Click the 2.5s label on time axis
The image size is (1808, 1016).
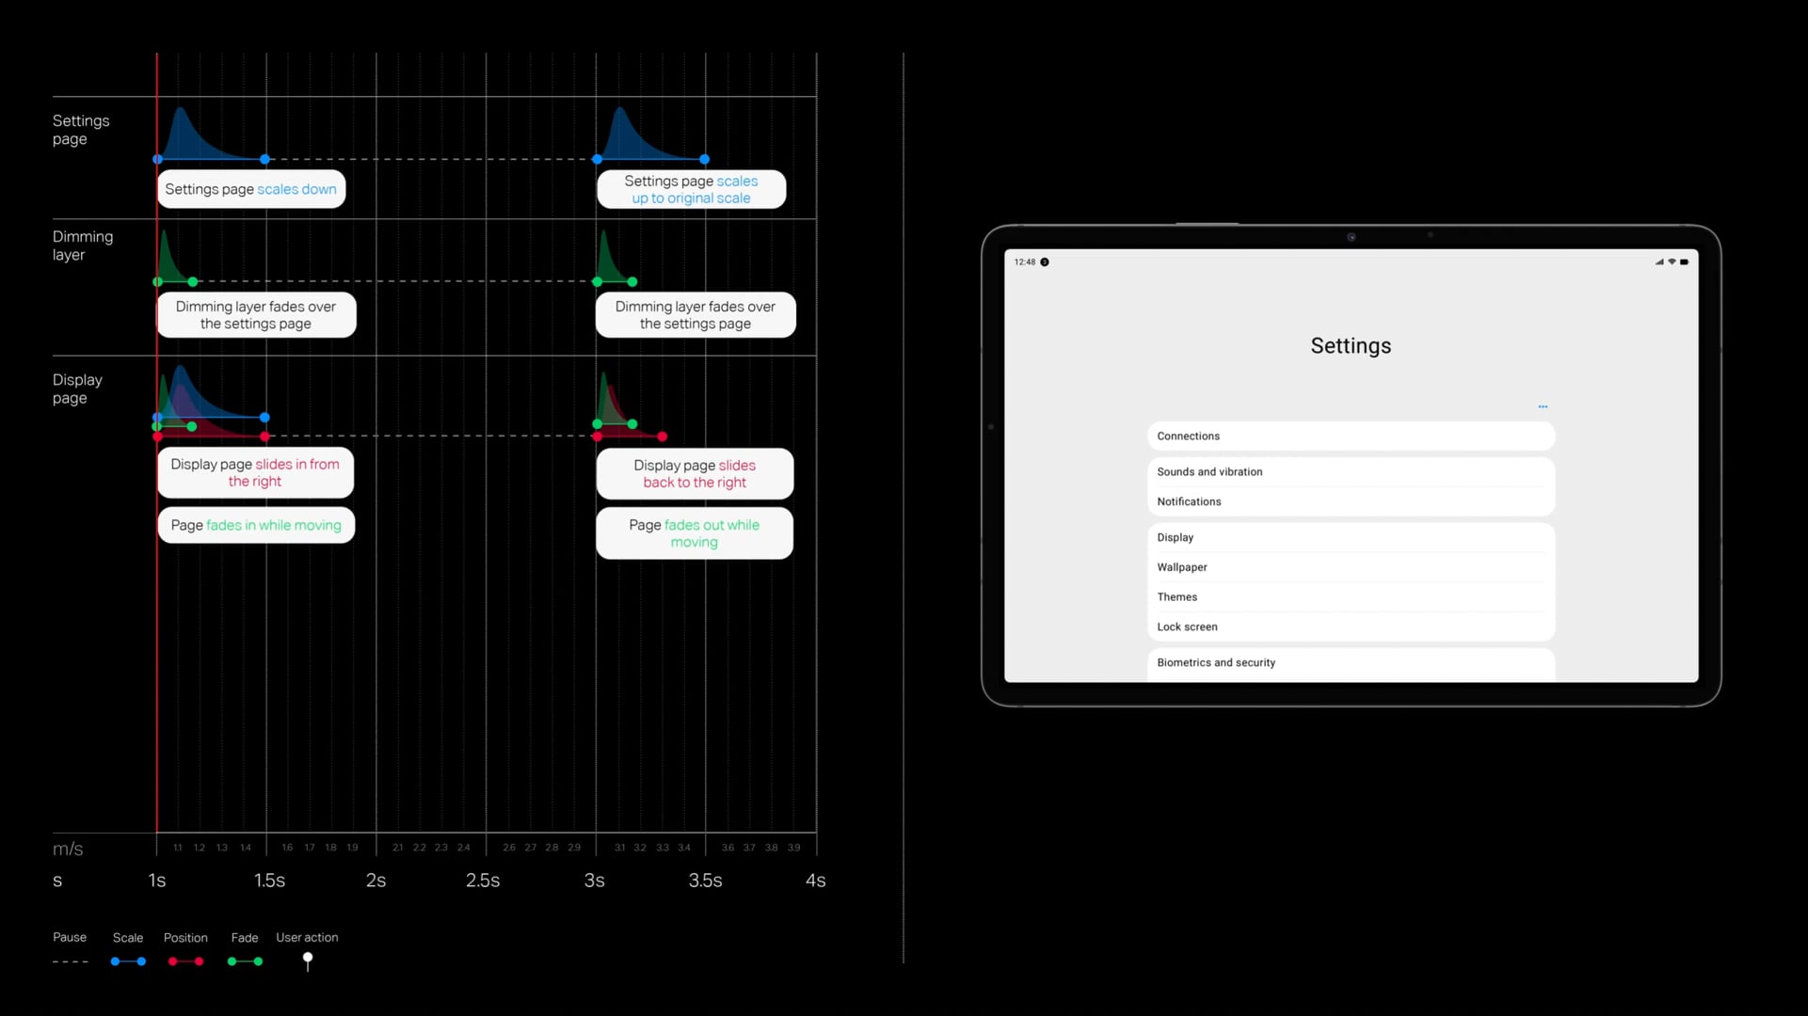[x=483, y=881]
